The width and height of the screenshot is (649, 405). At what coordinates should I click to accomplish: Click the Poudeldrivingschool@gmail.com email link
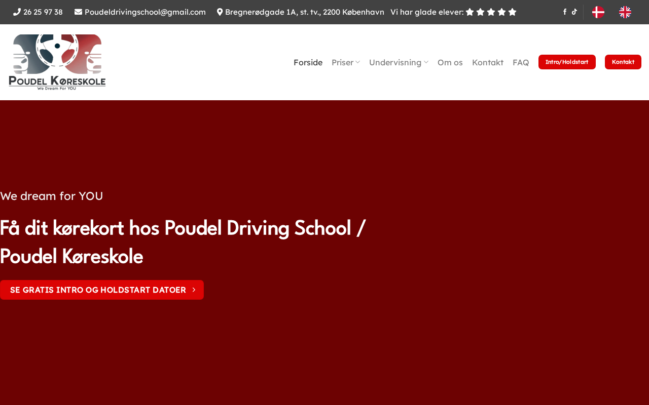(x=145, y=12)
